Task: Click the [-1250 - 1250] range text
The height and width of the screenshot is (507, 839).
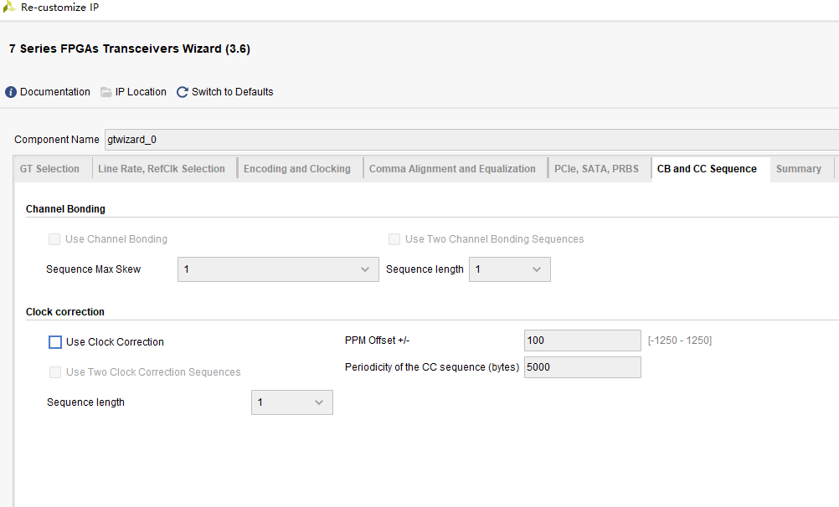Action: coord(680,341)
